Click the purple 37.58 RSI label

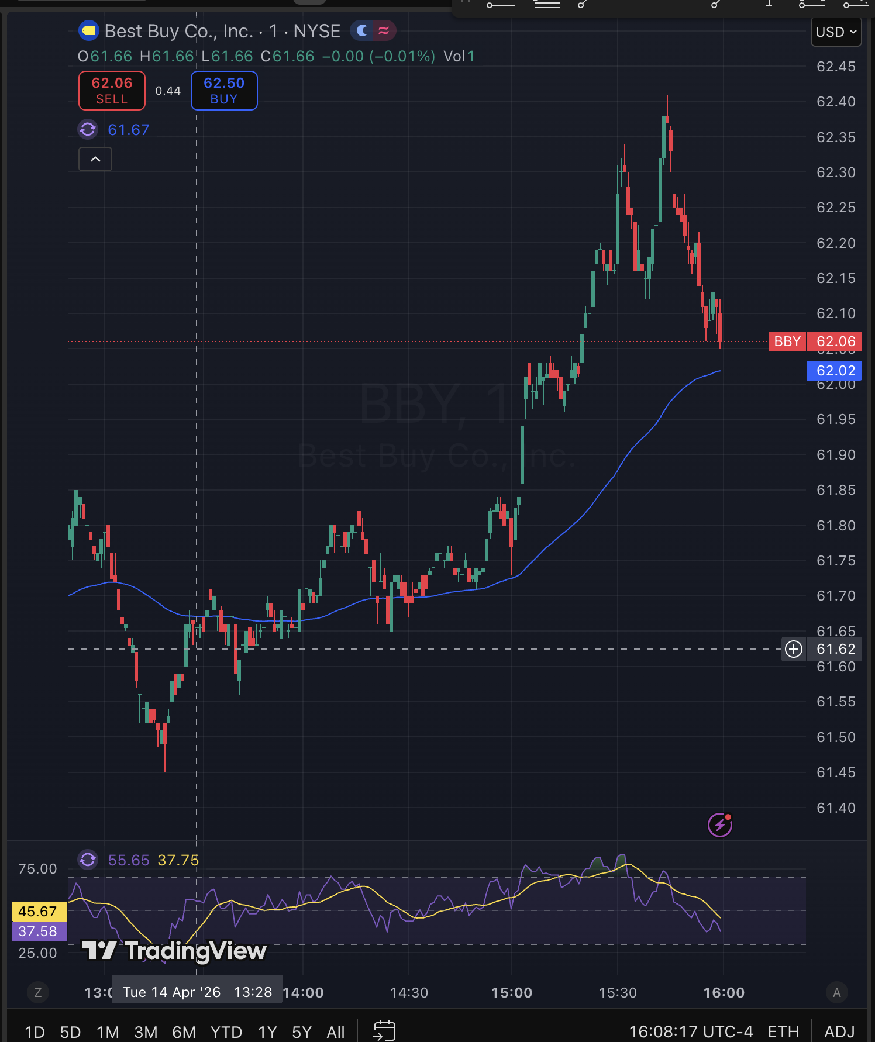click(39, 931)
